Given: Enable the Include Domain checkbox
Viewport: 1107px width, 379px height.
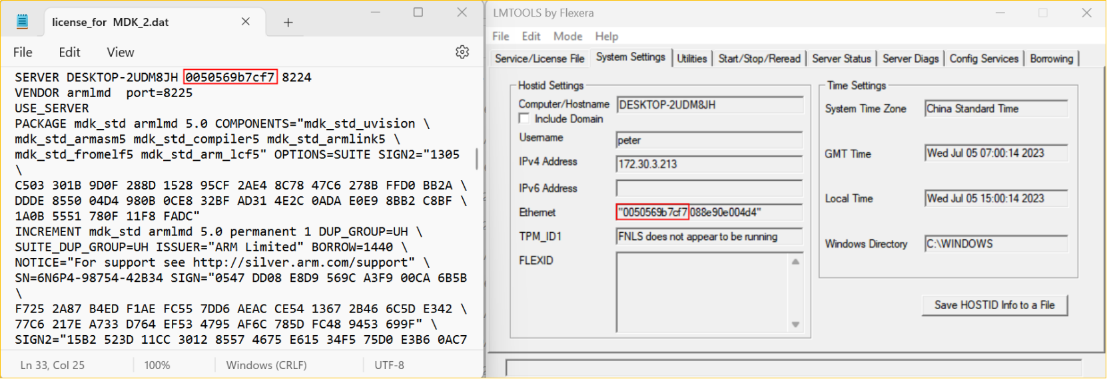Looking at the screenshot, I should click(524, 118).
